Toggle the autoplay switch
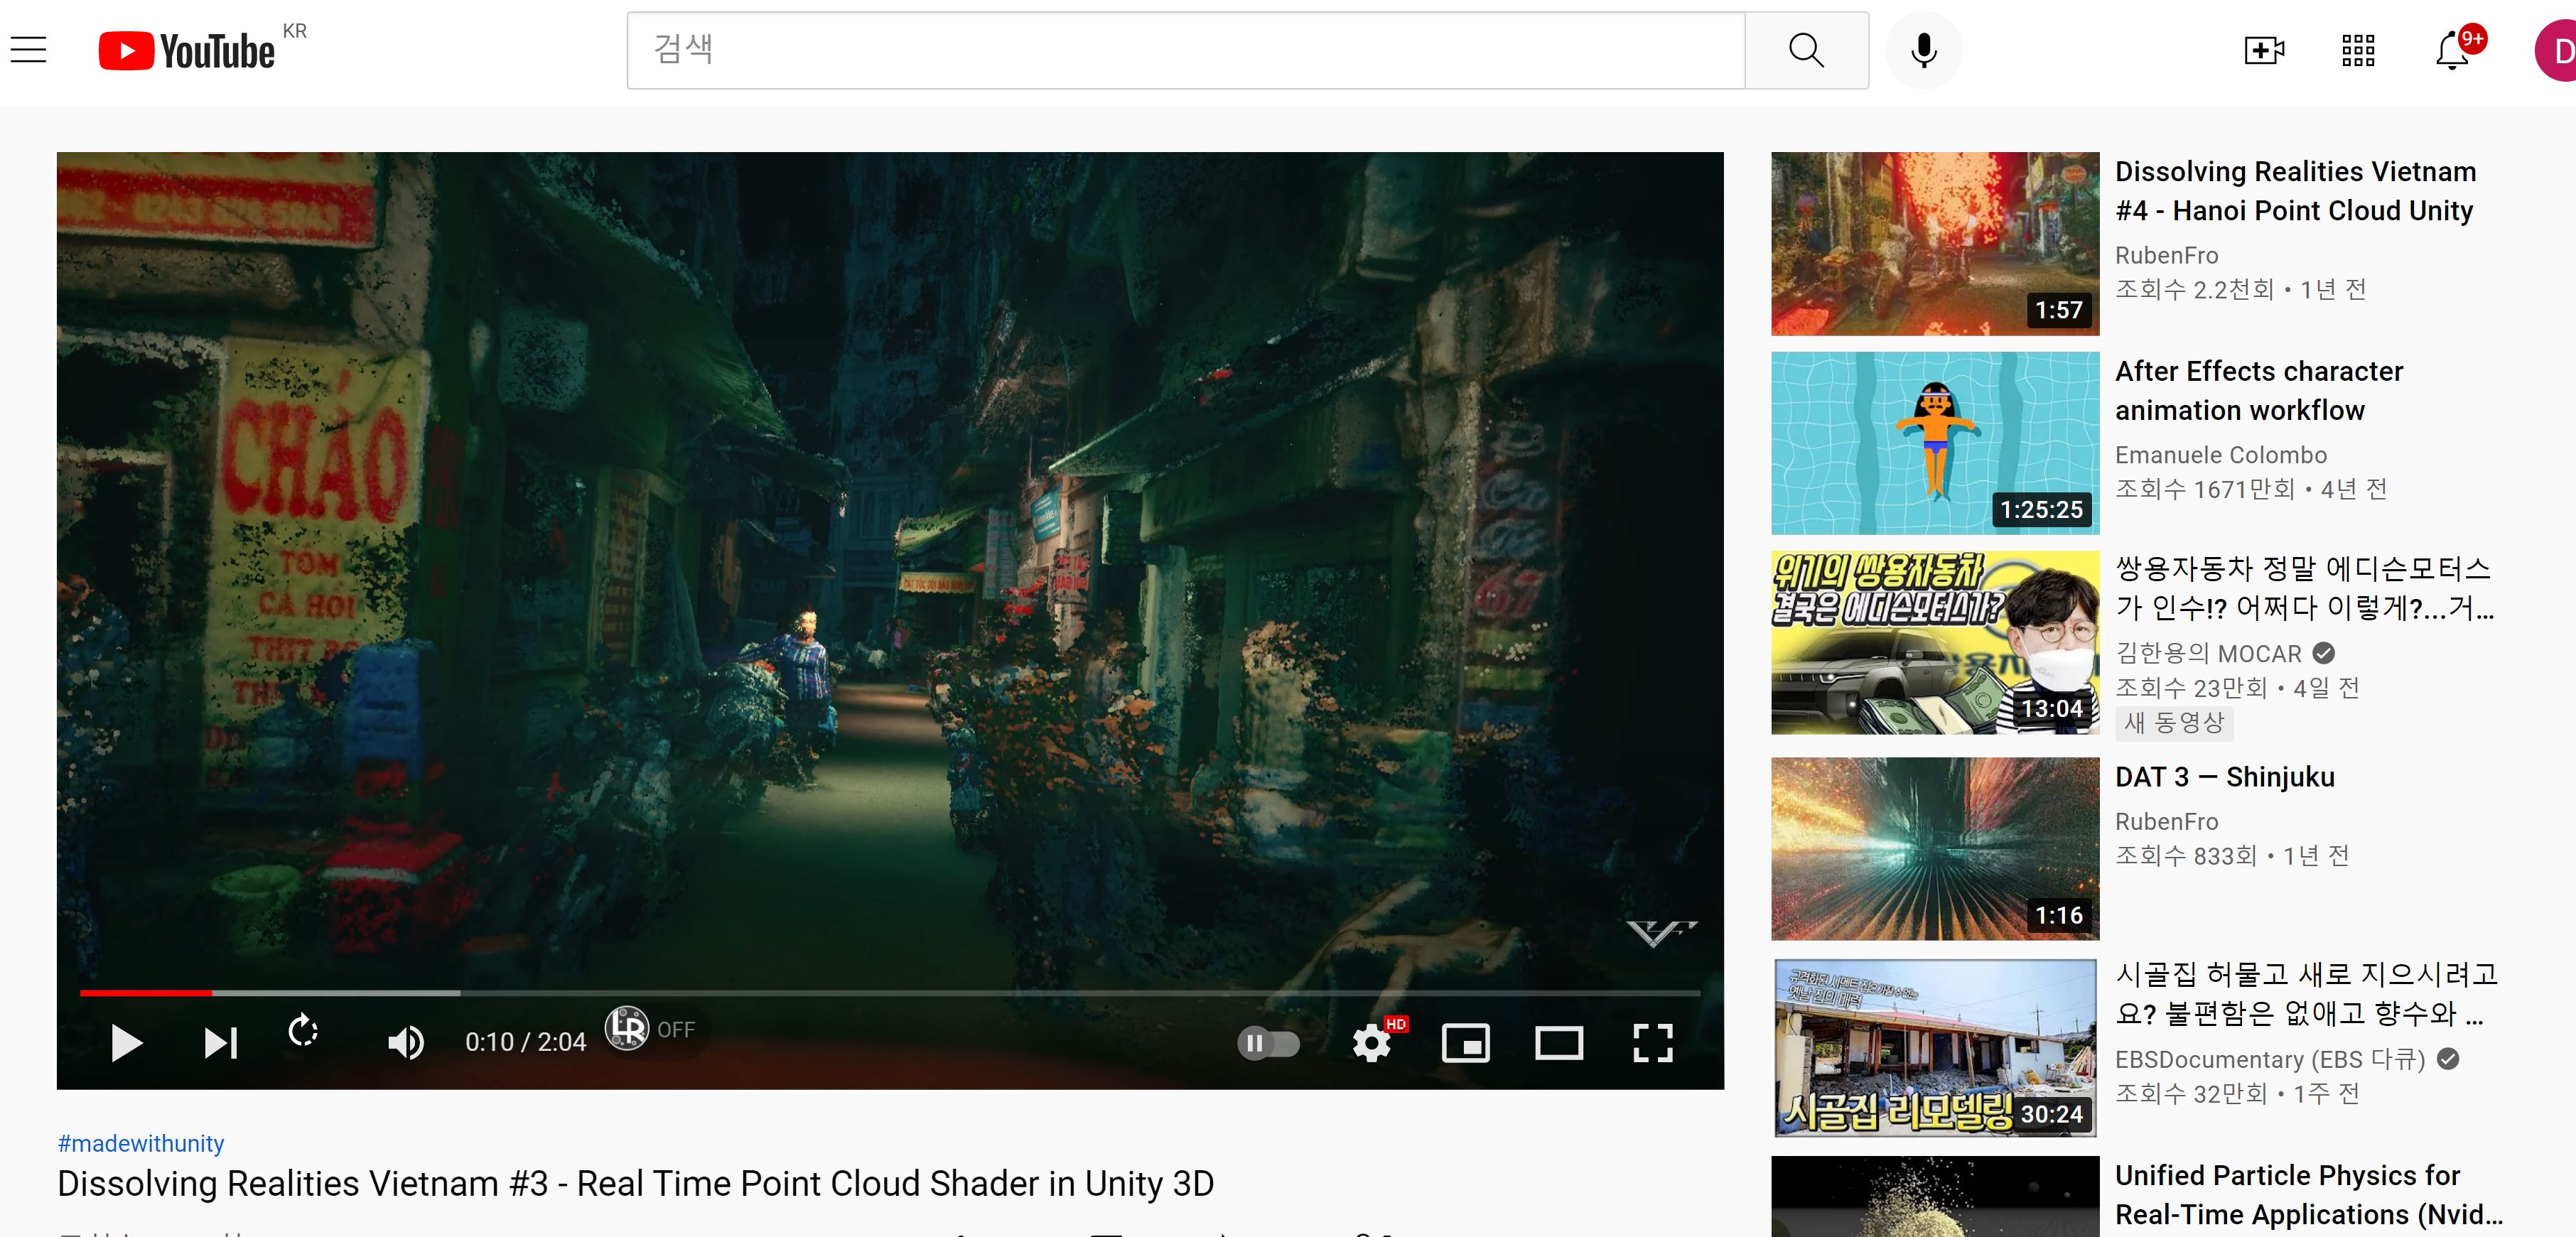The height and width of the screenshot is (1237, 2576). (1268, 1043)
